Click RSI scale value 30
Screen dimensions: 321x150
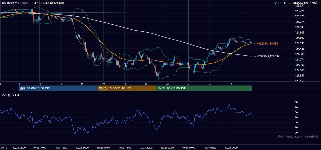pos(296,127)
